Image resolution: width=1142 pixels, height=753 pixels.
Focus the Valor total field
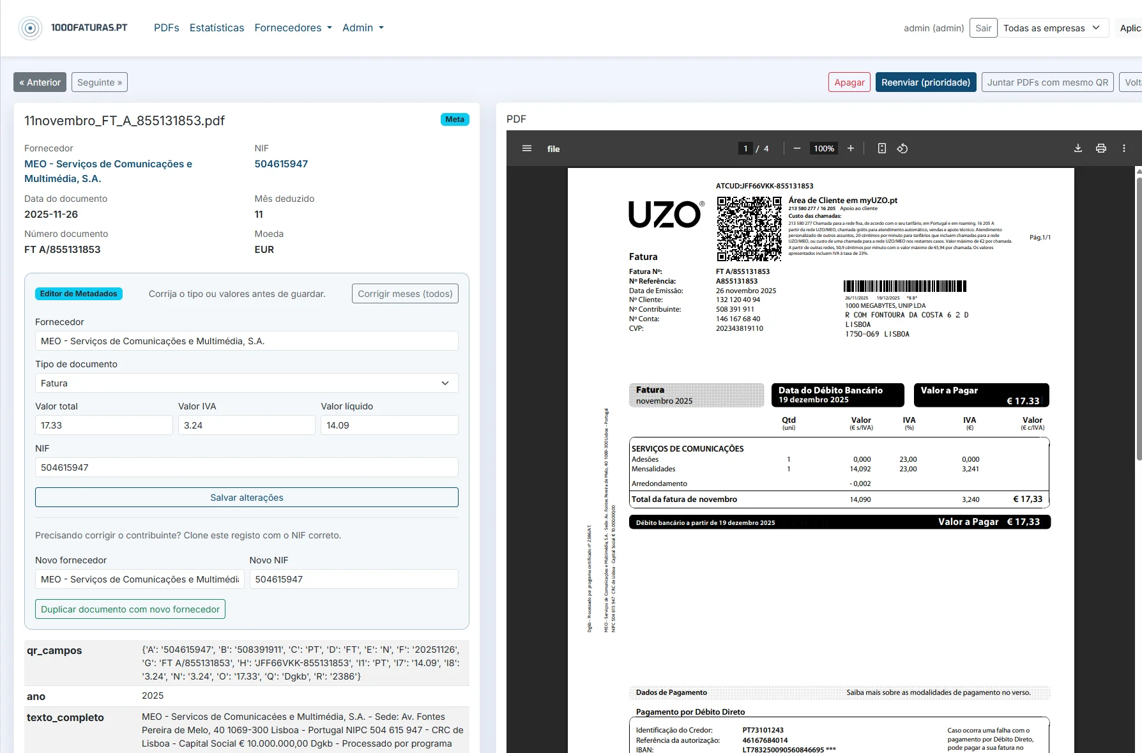[x=104, y=425]
